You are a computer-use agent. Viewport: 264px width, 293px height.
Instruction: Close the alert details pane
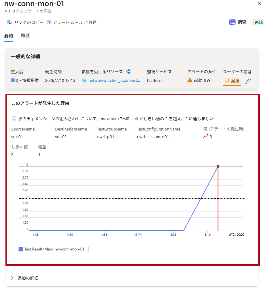(x=259, y=4)
